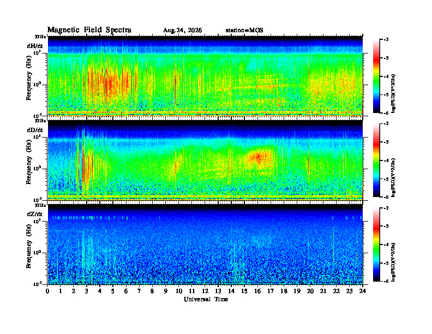The height and width of the screenshot is (334, 432).
Task: Click hour 5 on the Universal Time axis
Action: click(113, 291)
